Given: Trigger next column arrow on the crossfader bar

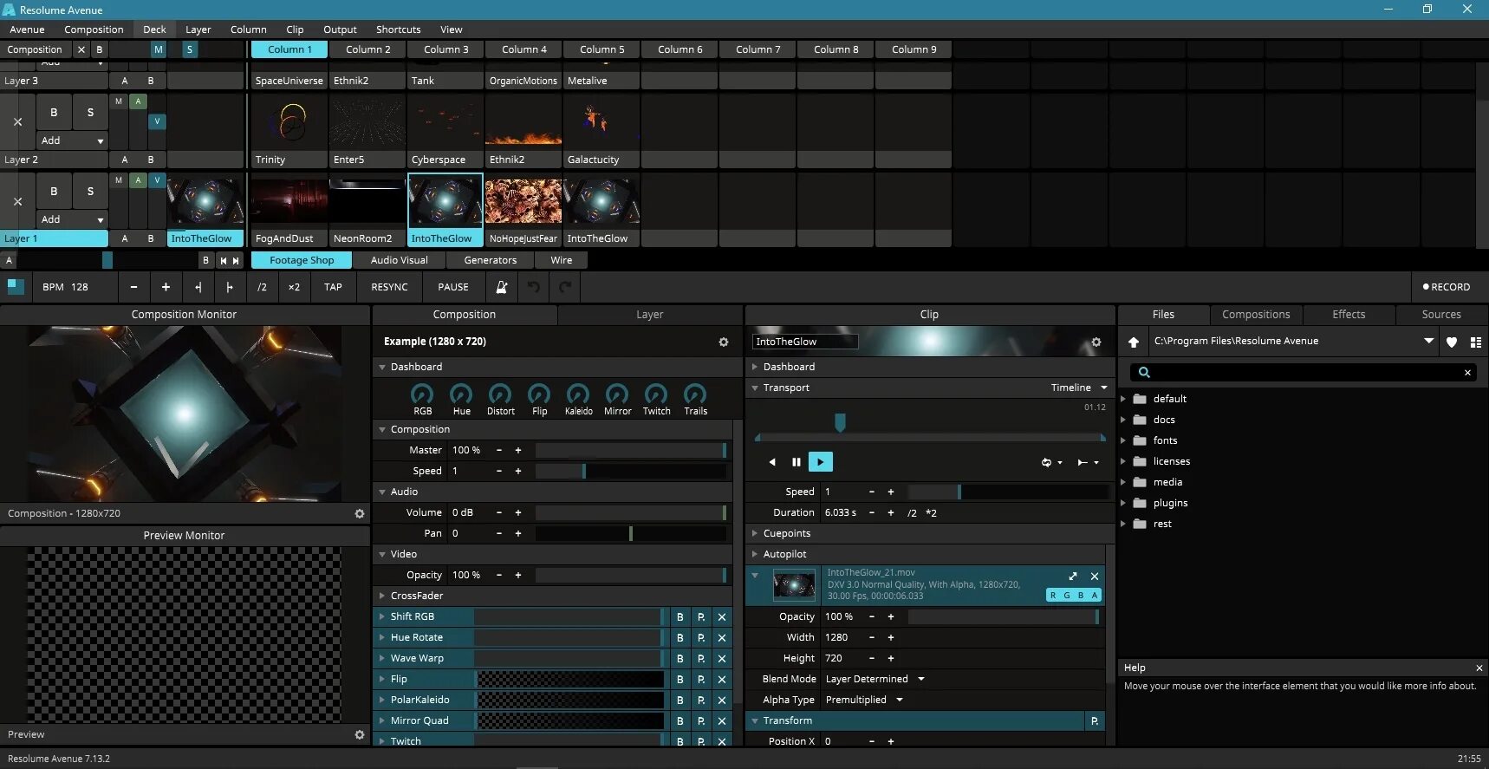Looking at the screenshot, I should point(236,260).
